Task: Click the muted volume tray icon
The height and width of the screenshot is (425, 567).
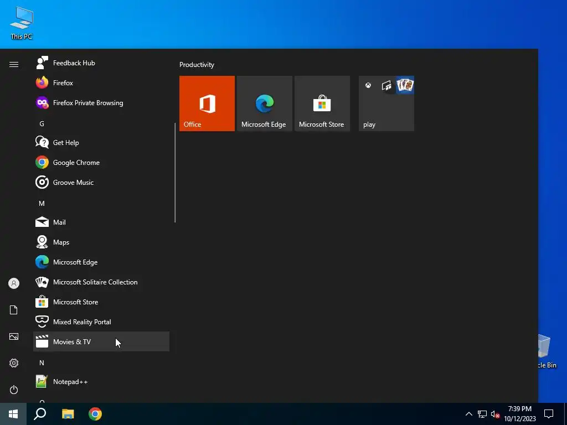Action: point(495,414)
